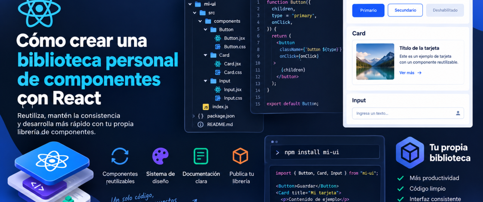Collapse the Card folder arrow
Viewport: 483px width, 202px height.
(205, 55)
